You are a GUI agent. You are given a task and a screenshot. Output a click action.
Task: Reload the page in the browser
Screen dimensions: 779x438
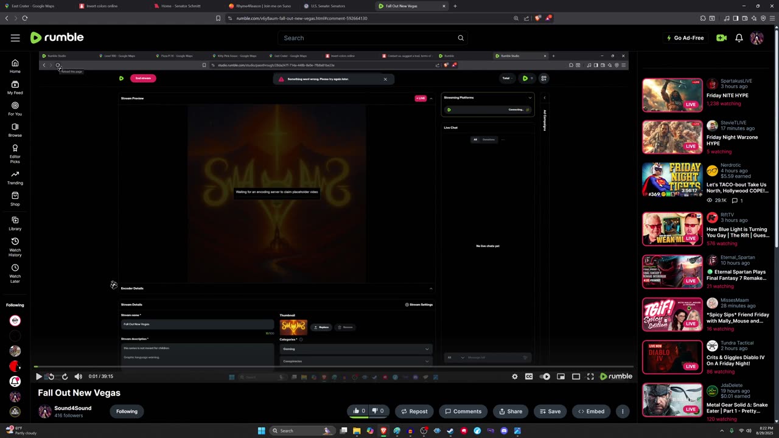[x=25, y=18]
